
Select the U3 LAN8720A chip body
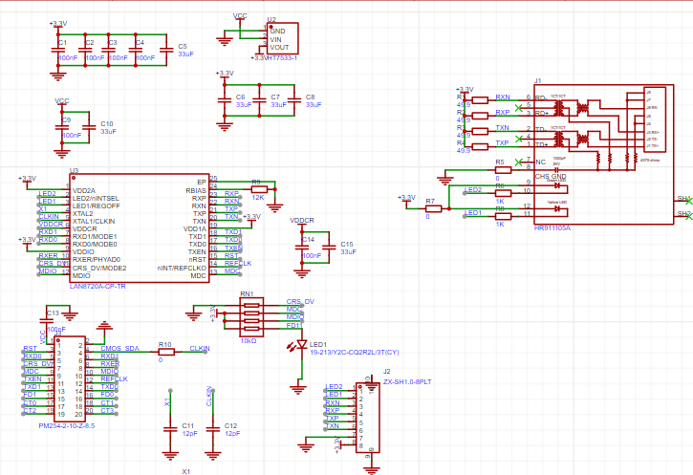pyautogui.click(x=140, y=228)
